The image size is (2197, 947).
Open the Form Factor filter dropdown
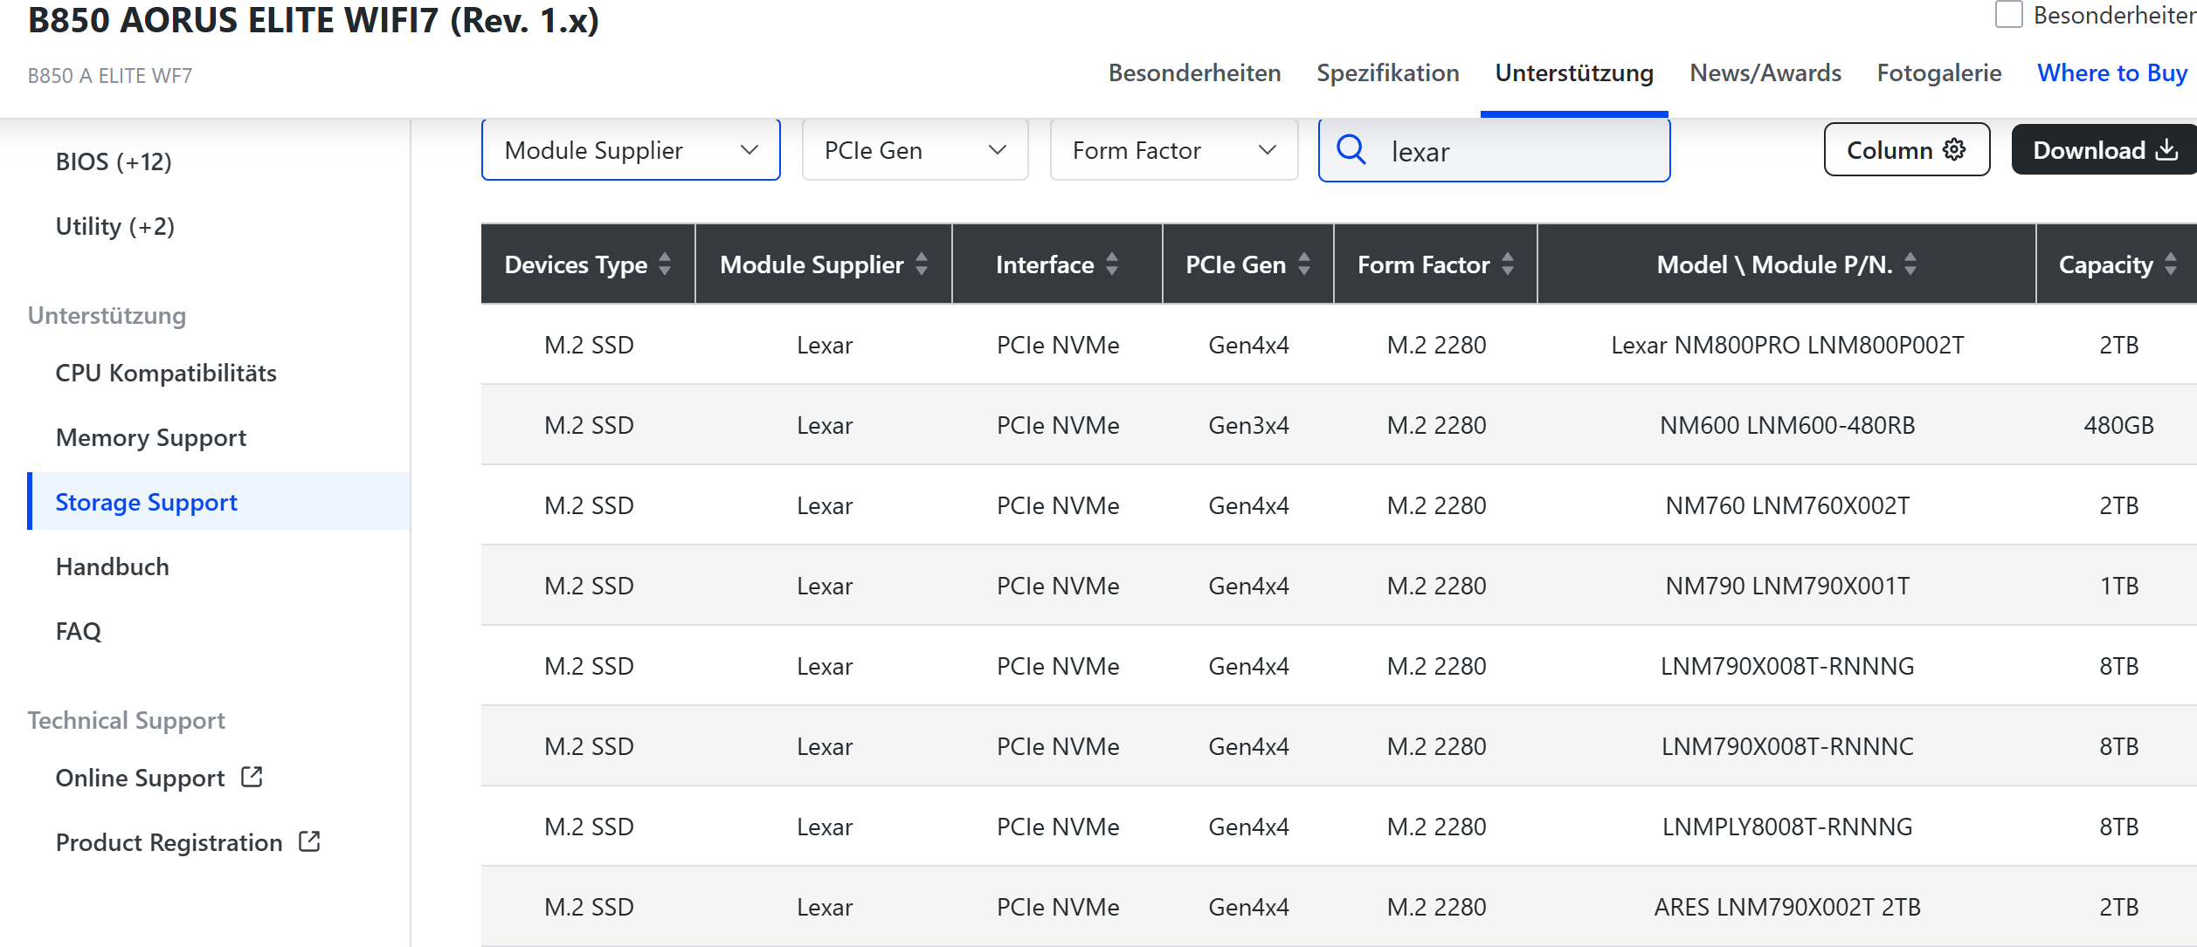tap(1174, 150)
